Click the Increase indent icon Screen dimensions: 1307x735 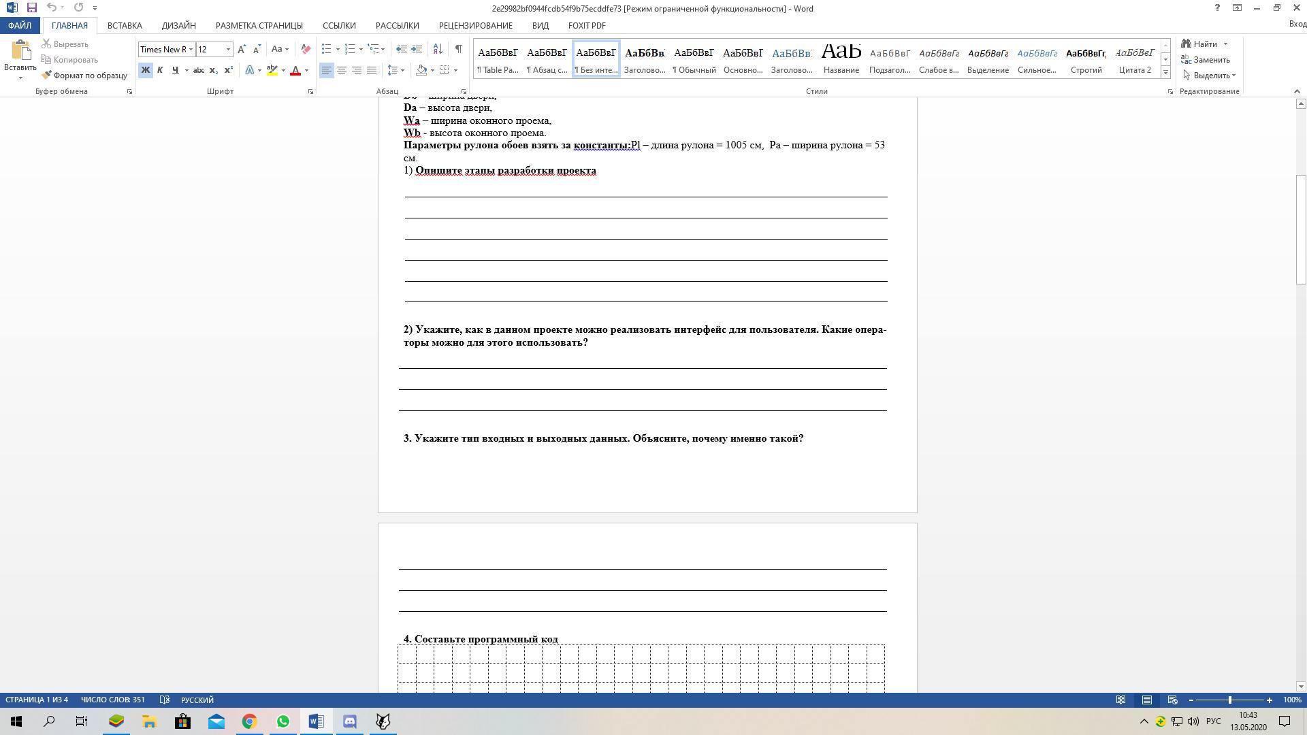pos(417,49)
